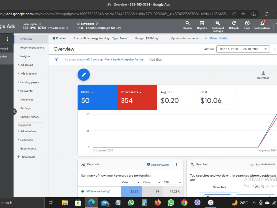
Task: Click the browser zoom-out magnifier icon
Action: coord(243,14)
